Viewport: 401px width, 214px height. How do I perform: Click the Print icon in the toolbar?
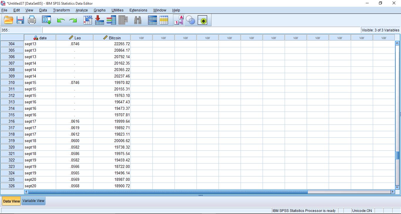pos(32,20)
